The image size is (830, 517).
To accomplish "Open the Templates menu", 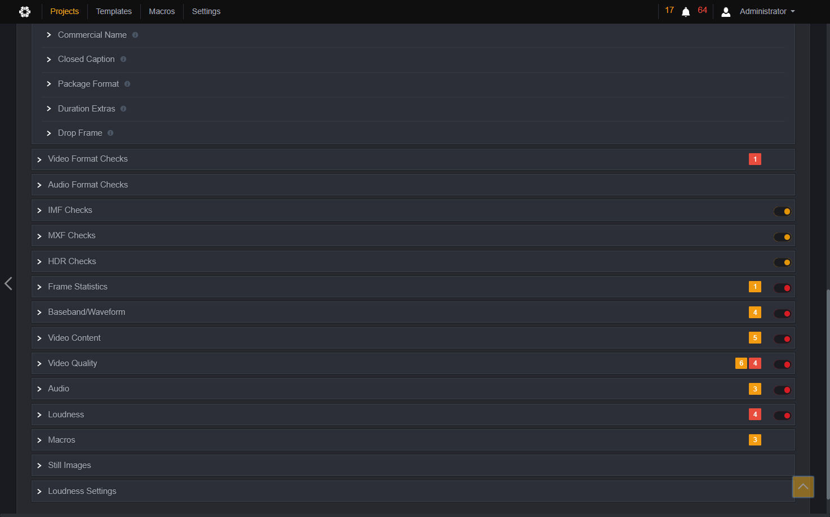I will point(114,11).
